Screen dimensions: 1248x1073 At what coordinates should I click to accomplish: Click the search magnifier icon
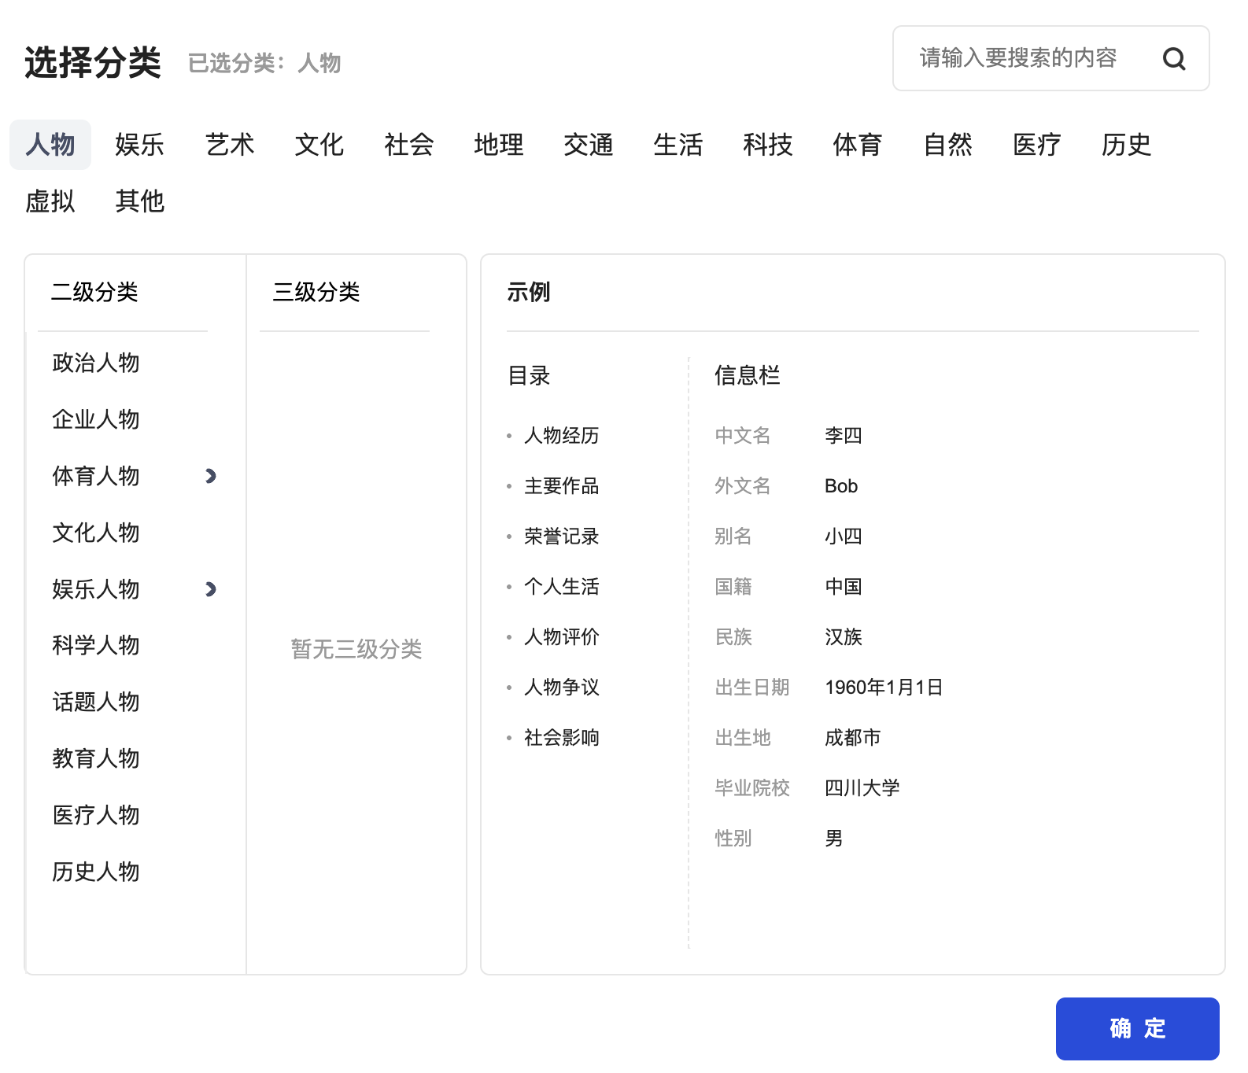[1173, 59]
